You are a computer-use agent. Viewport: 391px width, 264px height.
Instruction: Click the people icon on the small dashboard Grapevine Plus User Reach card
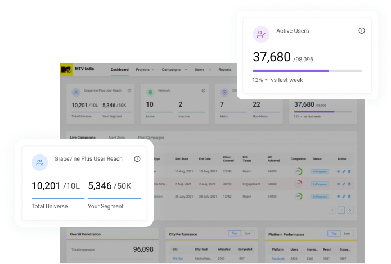tap(76, 92)
